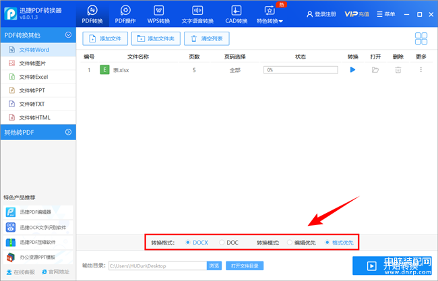Select 文件转TXT in sidebar
The image size is (438, 281).
(x=38, y=104)
